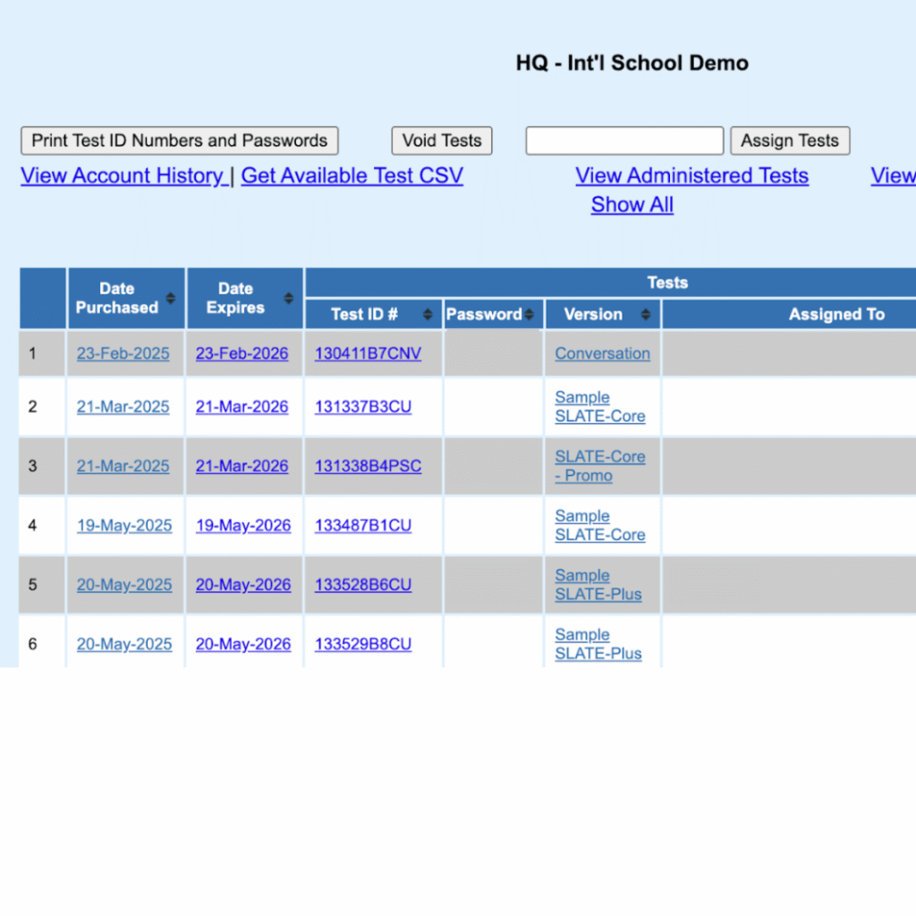This screenshot has width=916, height=916.
Task: Click the Show All link
Action: 632,205
